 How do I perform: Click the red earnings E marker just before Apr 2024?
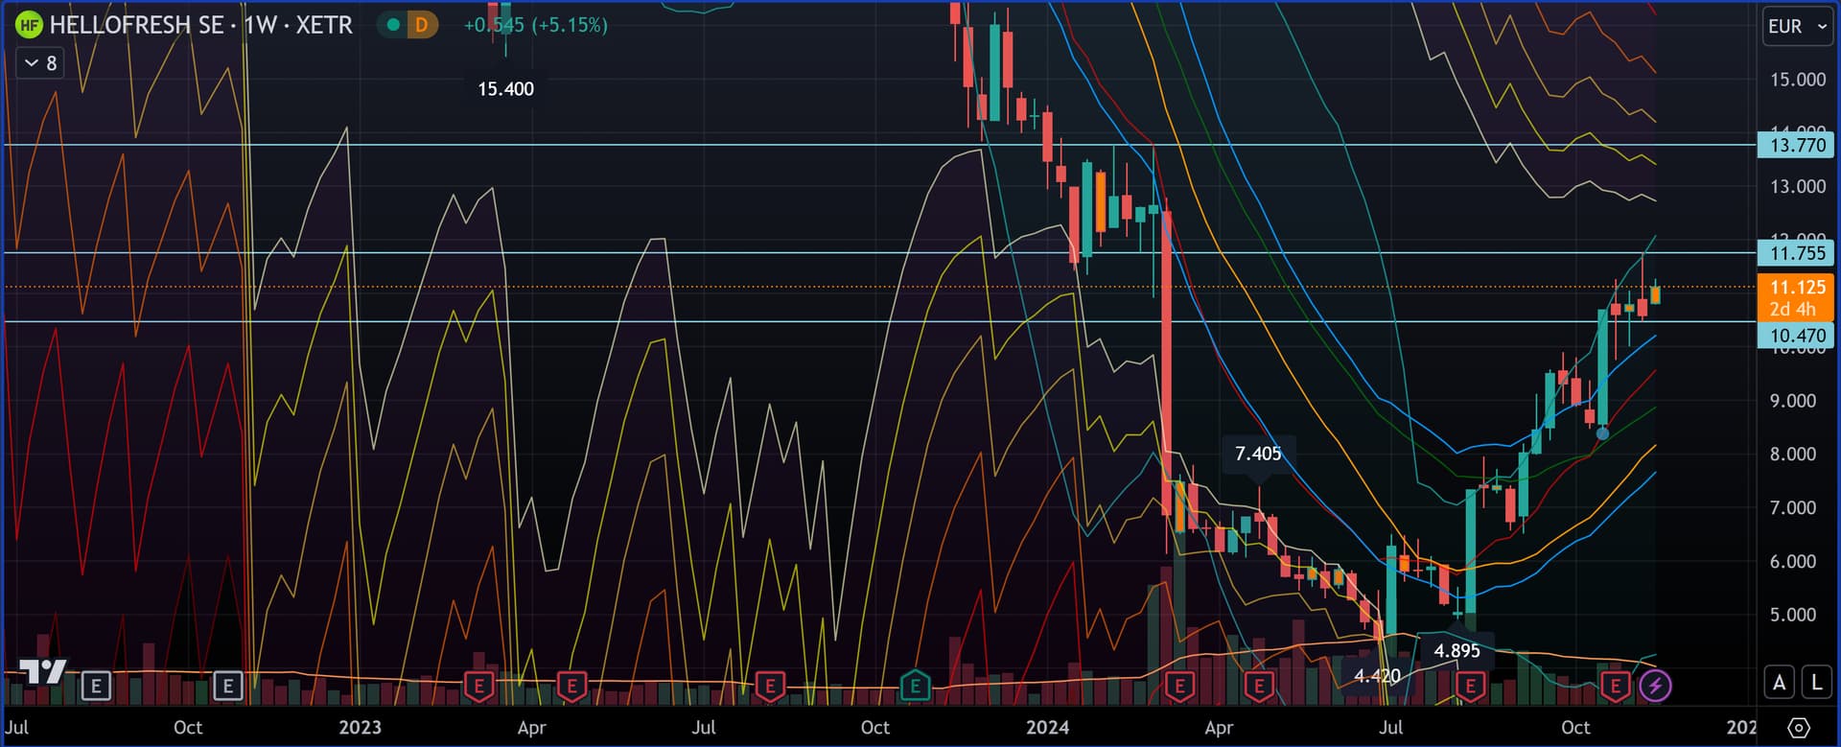click(1179, 686)
